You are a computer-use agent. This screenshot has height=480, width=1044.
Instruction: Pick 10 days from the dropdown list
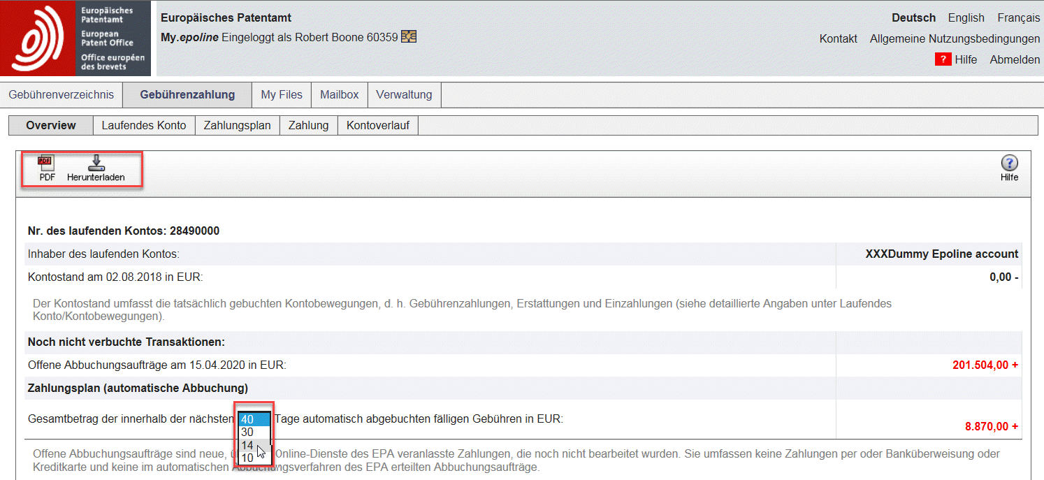pos(247,458)
